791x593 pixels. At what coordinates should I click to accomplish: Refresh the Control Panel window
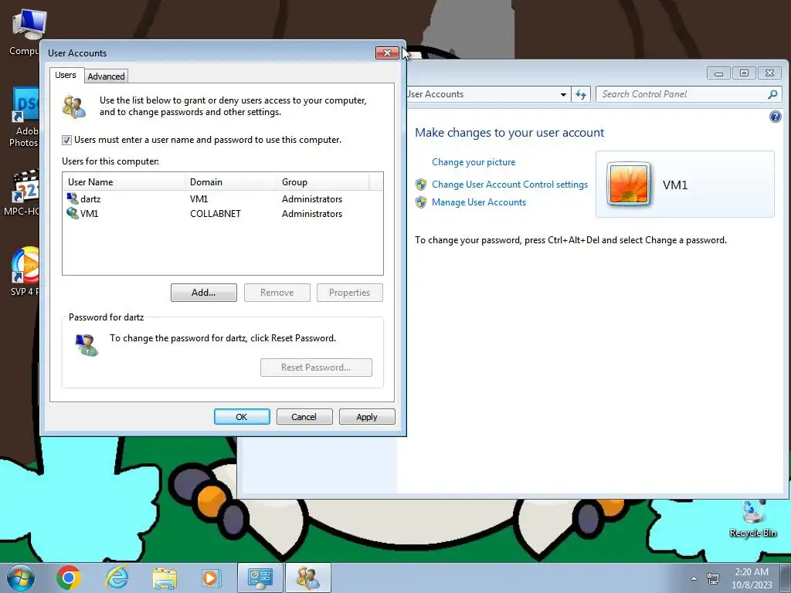[581, 94]
